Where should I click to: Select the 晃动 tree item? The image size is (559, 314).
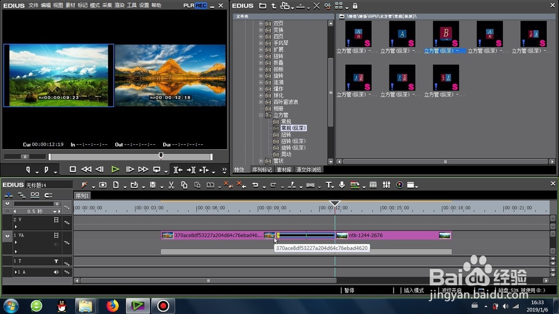pyautogui.click(x=286, y=154)
